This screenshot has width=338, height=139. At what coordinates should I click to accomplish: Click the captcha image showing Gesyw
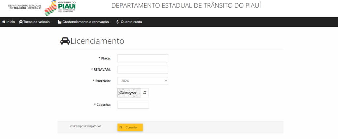[129, 93]
